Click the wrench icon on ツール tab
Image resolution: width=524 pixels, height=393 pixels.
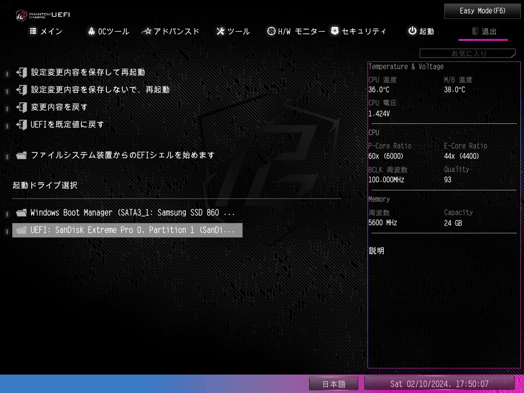[220, 31]
